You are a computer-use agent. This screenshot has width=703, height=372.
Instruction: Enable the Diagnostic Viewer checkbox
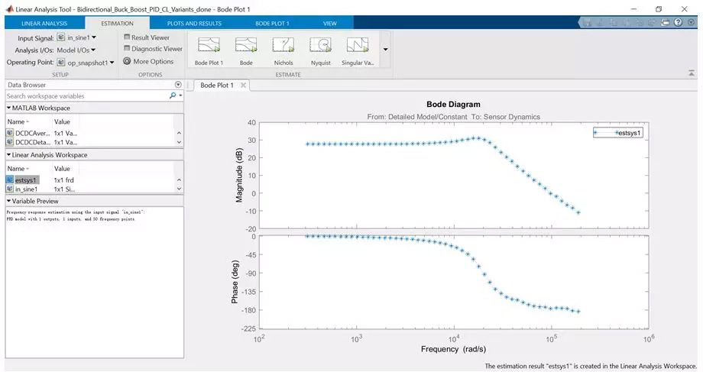(127, 49)
